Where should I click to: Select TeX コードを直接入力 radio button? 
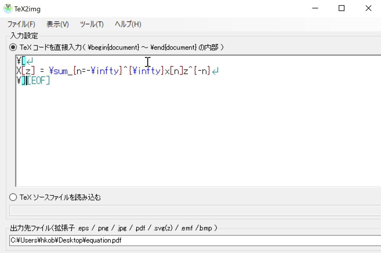(x=13, y=48)
